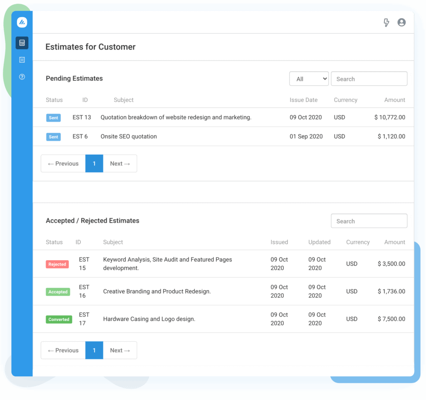The width and height of the screenshot is (426, 400).
Task: Open the estimates calculator sidebar icon
Action: tap(22, 43)
